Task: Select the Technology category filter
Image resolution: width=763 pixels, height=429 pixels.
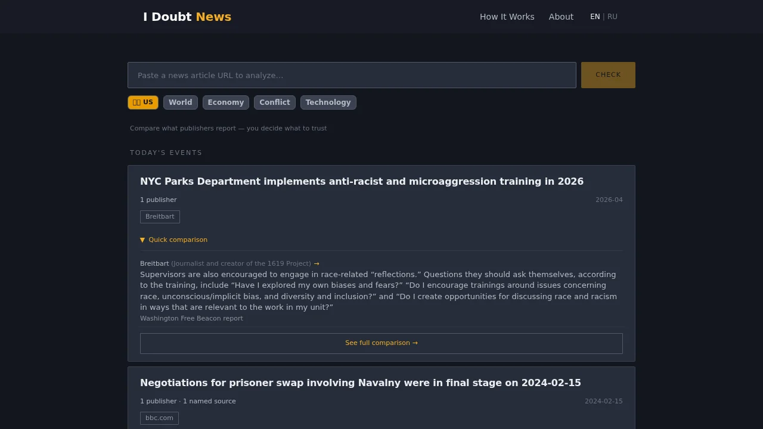Action: (x=328, y=102)
